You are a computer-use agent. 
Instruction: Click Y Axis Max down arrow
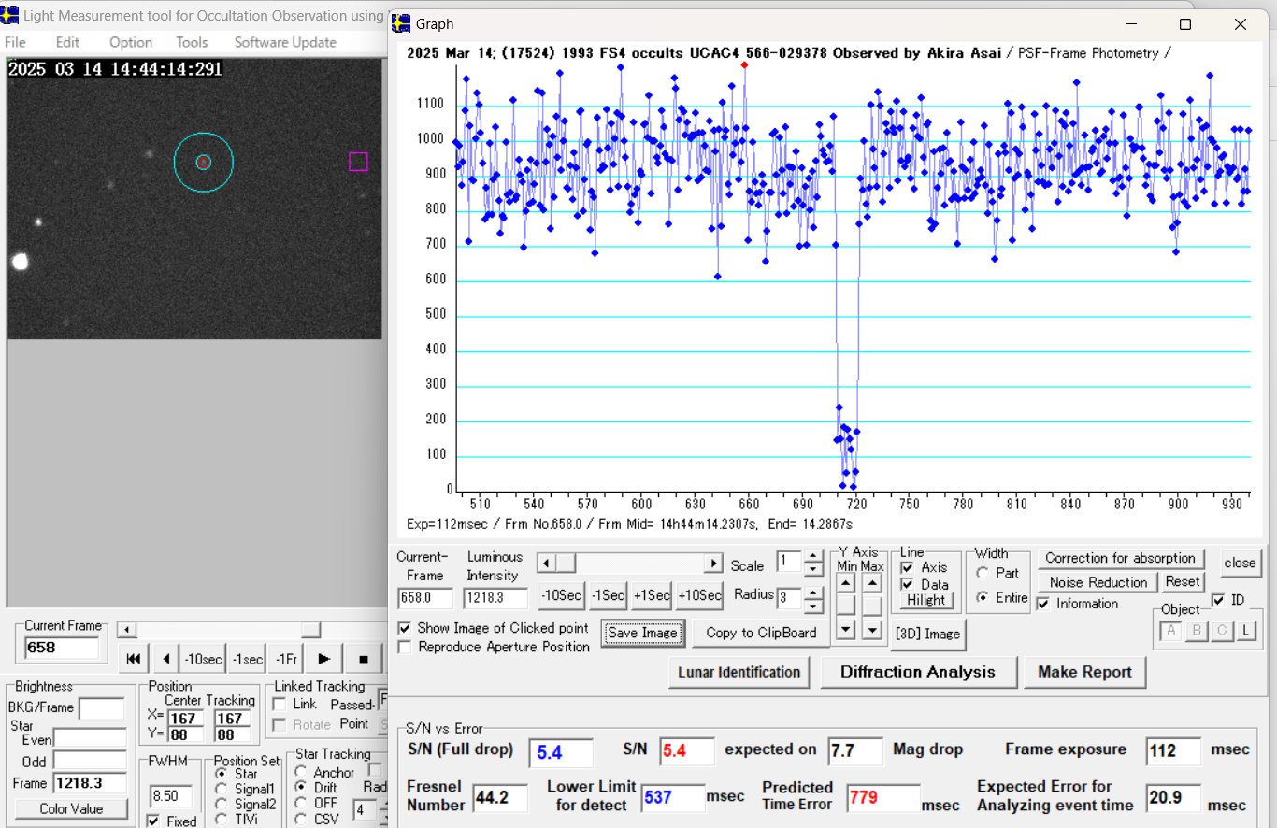[x=872, y=629]
